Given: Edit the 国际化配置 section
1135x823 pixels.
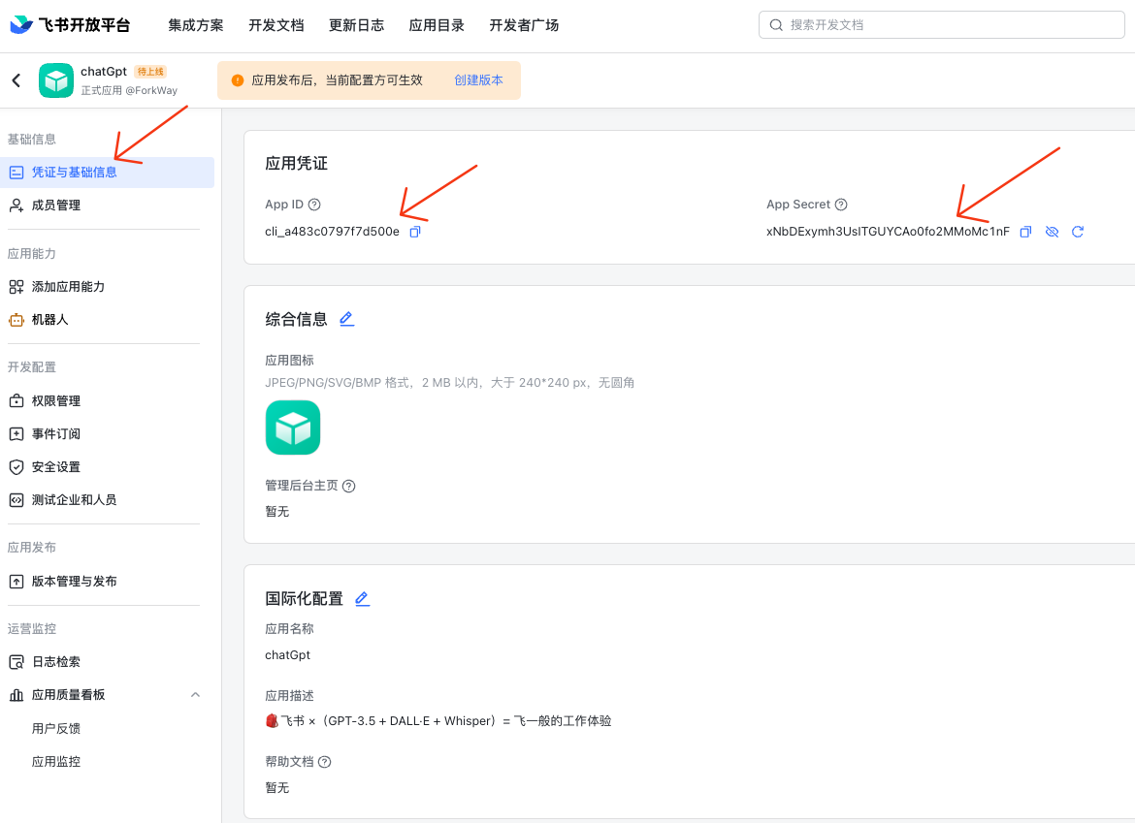Looking at the screenshot, I should [x=362, y=599].
